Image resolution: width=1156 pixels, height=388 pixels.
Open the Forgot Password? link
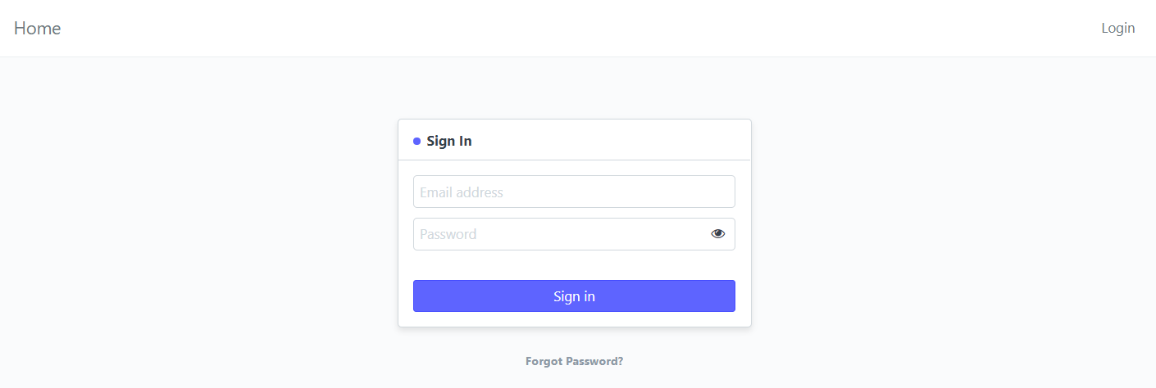pyautogui.click(x=574, y=361)
